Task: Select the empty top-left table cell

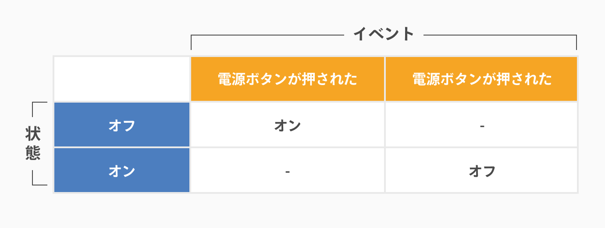Action: click(122, 79)
